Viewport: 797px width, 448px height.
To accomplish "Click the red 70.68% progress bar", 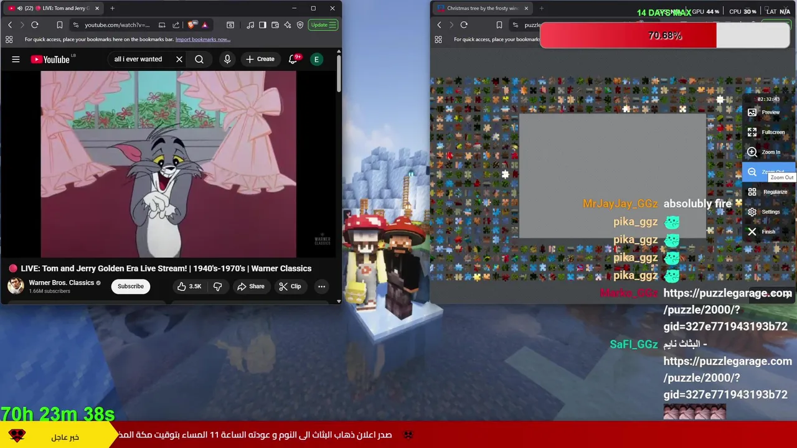I will point(665,35).
